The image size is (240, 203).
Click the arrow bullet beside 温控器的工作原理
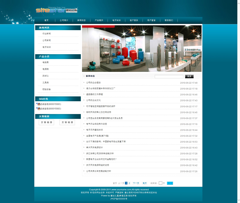pos(84,94)
